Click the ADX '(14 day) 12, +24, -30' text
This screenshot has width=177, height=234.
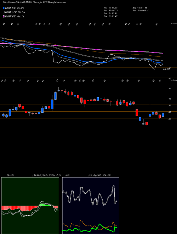click(99, 175)
